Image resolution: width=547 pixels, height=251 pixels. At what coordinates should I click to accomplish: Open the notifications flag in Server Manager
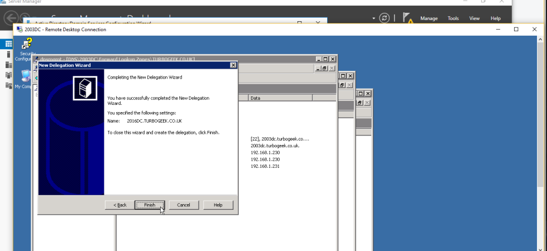click(x=407, y=18)
